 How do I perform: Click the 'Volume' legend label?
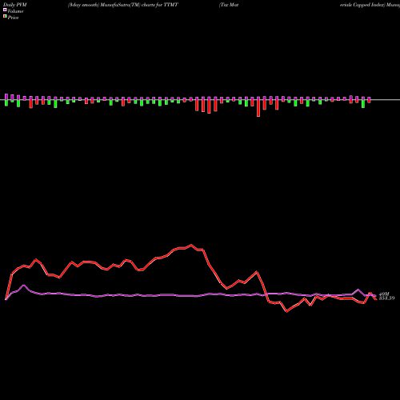15,11
